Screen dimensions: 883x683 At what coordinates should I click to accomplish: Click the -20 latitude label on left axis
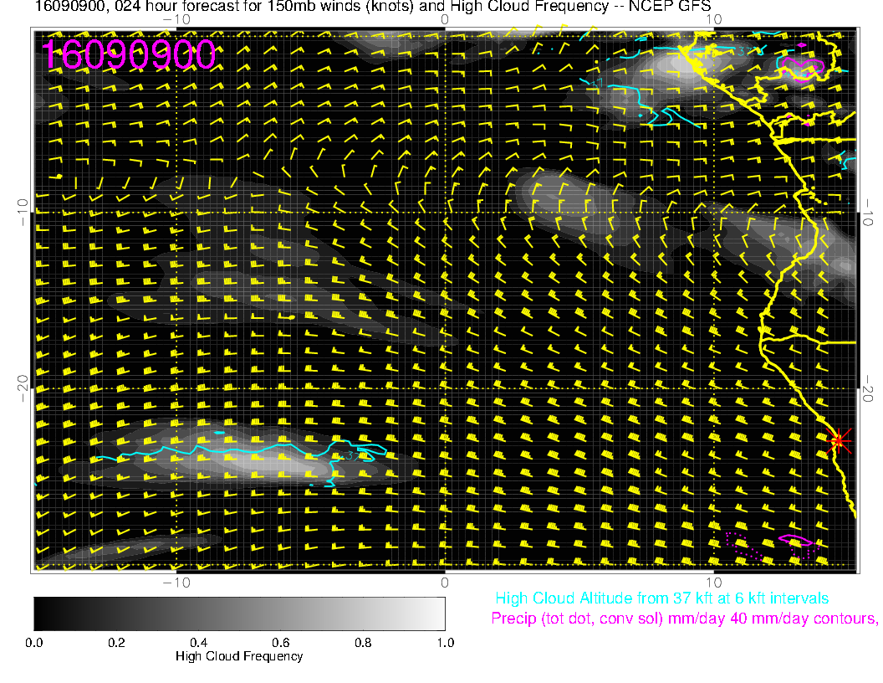click(x=23, y=388)
